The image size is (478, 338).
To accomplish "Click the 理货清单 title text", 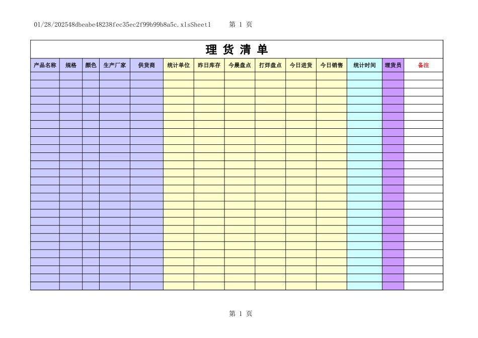I will click(236, 50).
